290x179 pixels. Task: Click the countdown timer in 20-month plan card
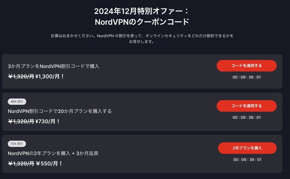246,117
